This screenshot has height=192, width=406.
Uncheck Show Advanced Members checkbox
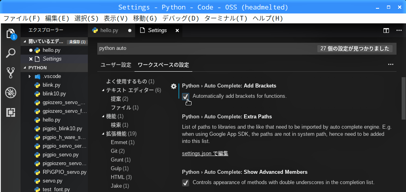186,182
